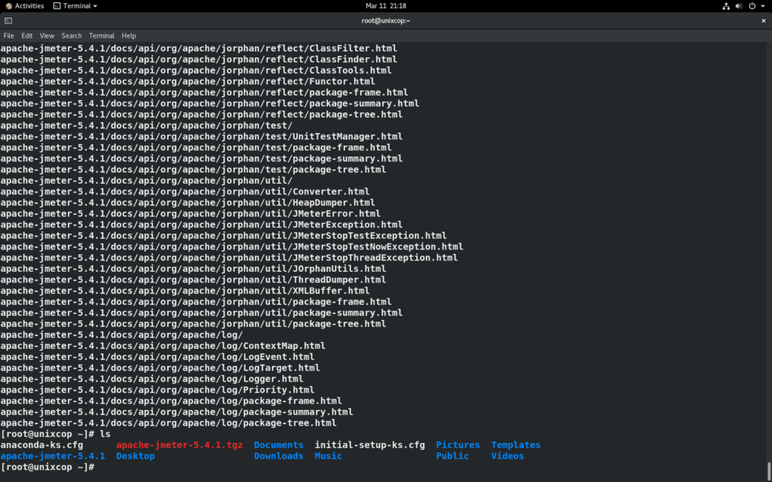Click the line ending in JMeterError.html
The height and width of the screenshot is (482, 772).
(190, 213)
